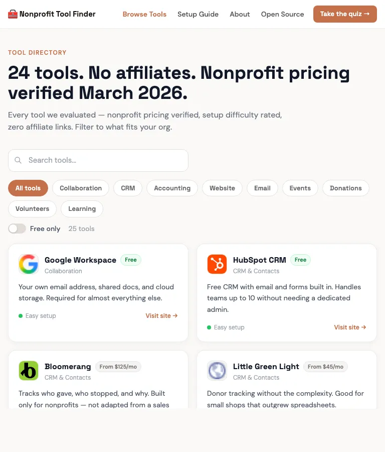Choose the Events filter chip
The height and width of the screenshot is (452, 385).
pyautogui.click(x=300, y=188)
